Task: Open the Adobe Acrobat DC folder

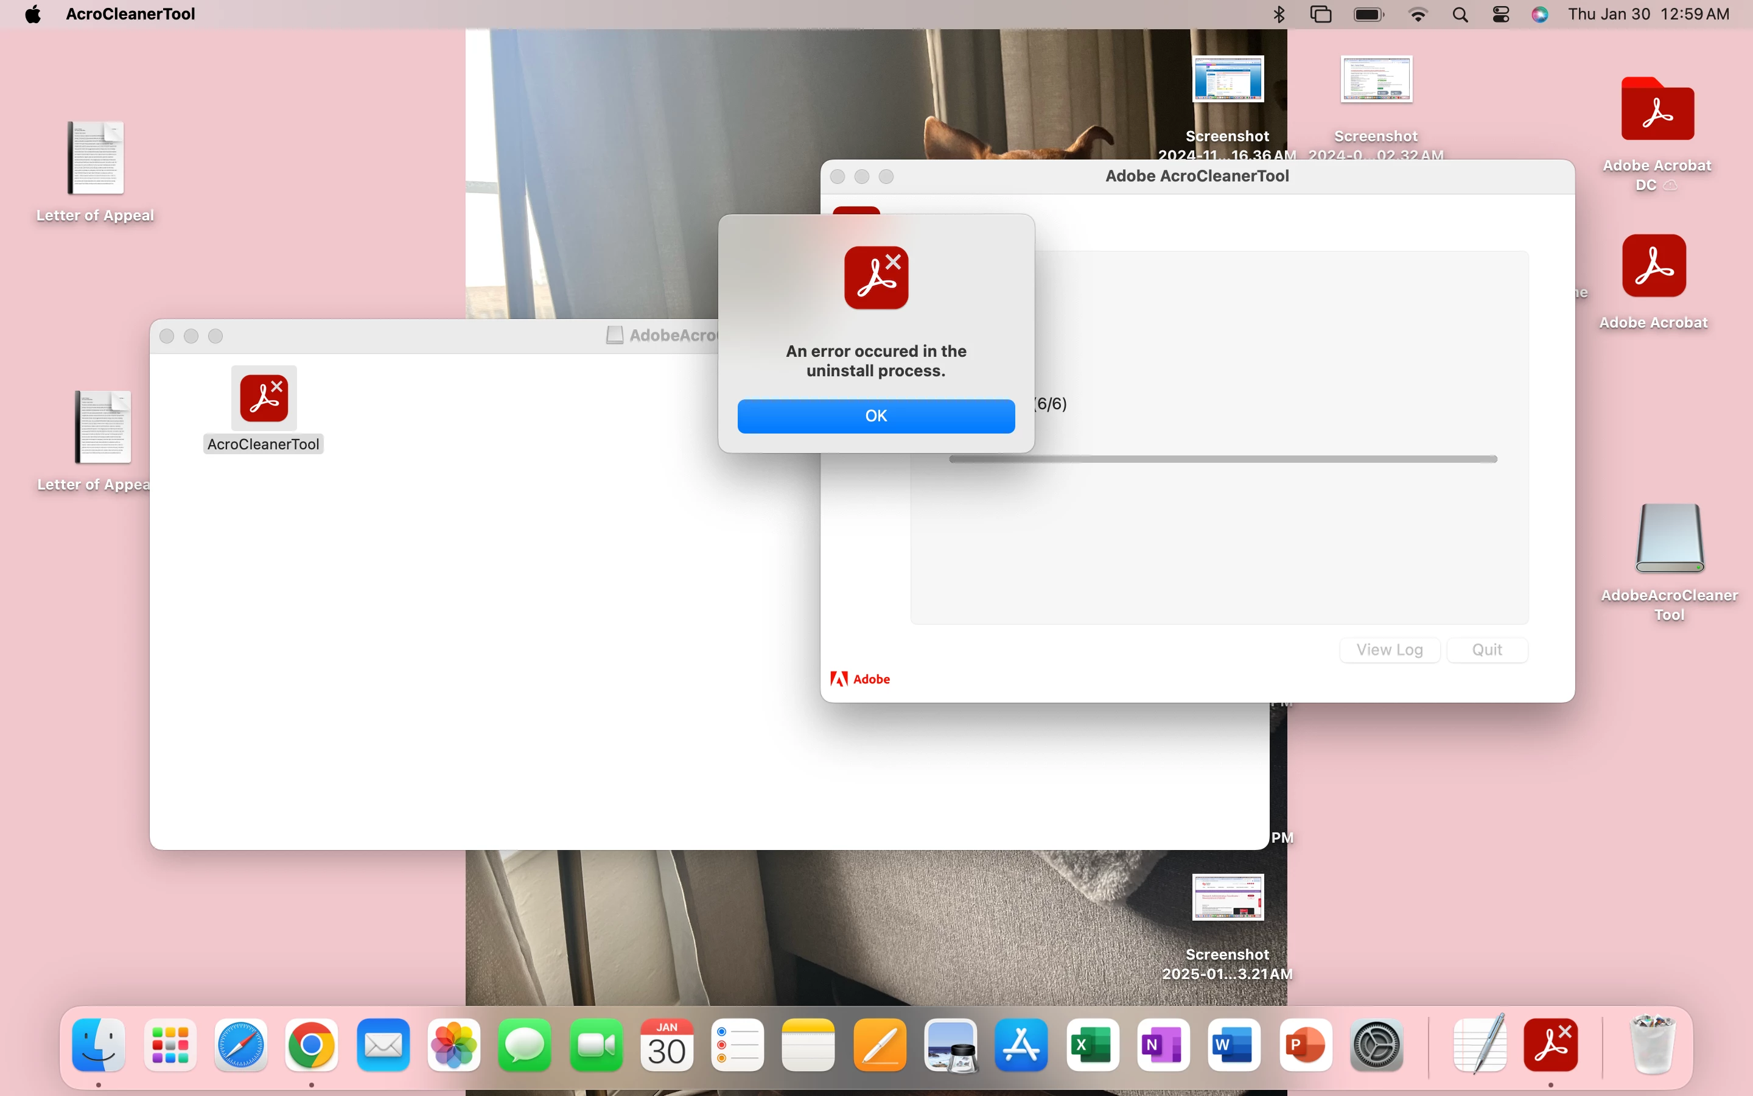Action: click(x=1657, y=110)
